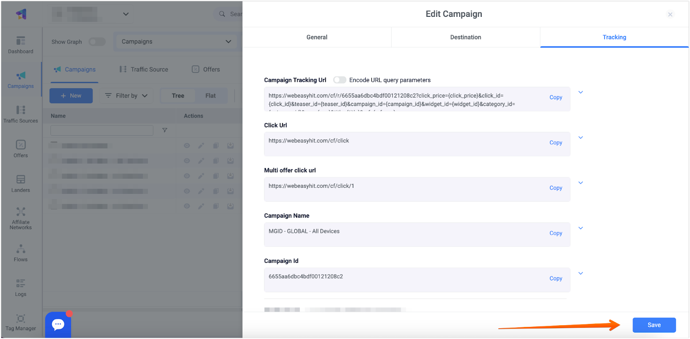Expand the Campaign Tracking Url chevron
Viewport: 690px width, 339px height.
[580, 92]
